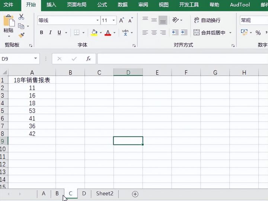Click the Select All corner triangle
Viewport: 268px width, 201px height.
4,72
